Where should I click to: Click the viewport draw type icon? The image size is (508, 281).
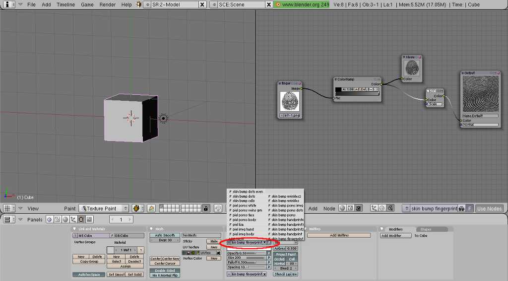tap(137, 209)
